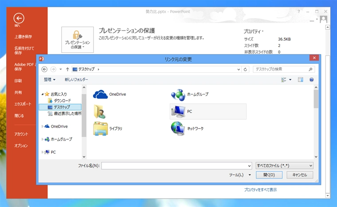Go back with the PowerPoint backstage arrow

tap(19, 18)
